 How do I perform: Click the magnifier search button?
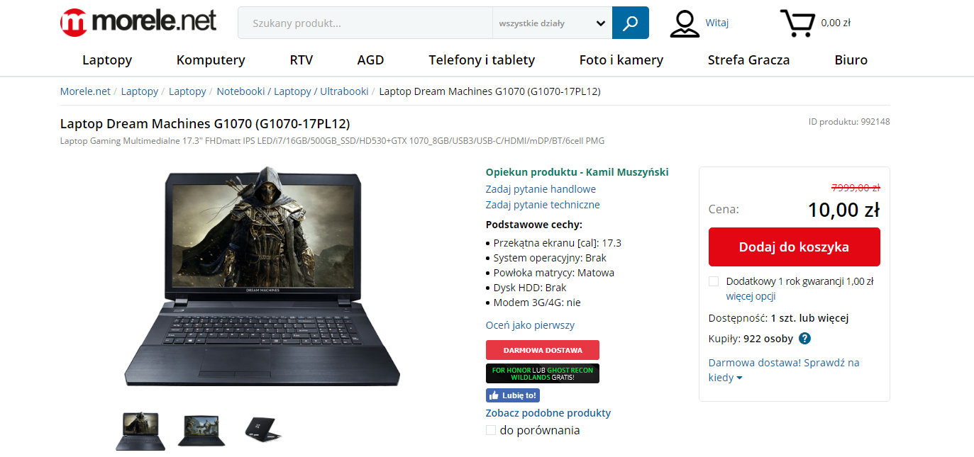630,23
